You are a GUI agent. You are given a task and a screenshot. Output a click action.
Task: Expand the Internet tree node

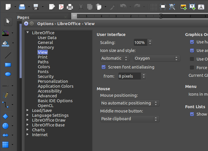[x=27, y=134]
